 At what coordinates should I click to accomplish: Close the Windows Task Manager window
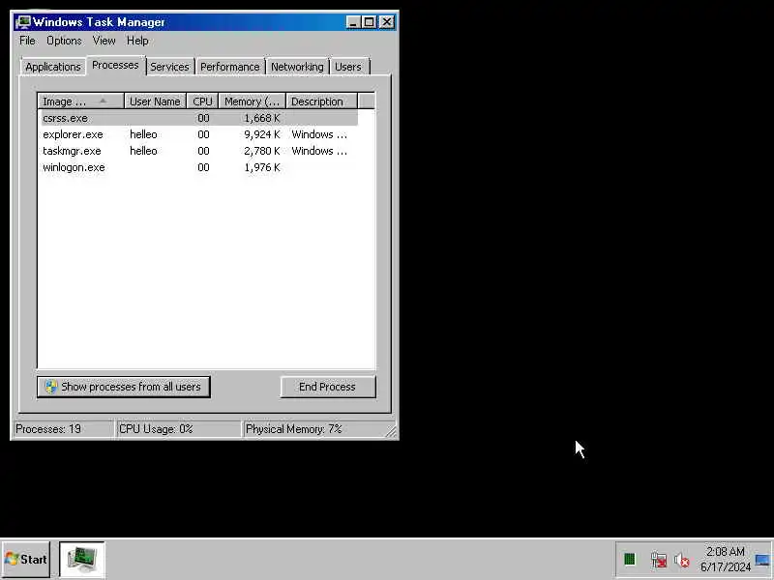(387, 22)
